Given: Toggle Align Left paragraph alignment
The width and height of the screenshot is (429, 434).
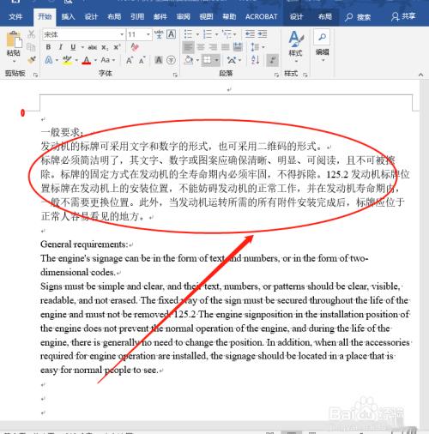Looking at the screenshot, I should [189, 47].
